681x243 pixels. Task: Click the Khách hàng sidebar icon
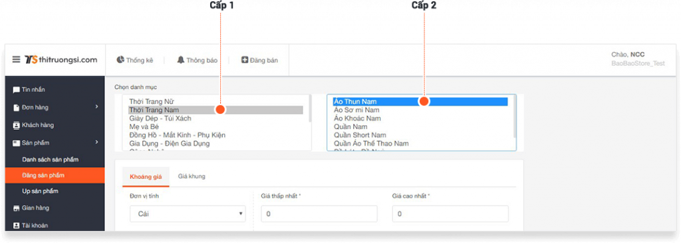tap(16, 125)
